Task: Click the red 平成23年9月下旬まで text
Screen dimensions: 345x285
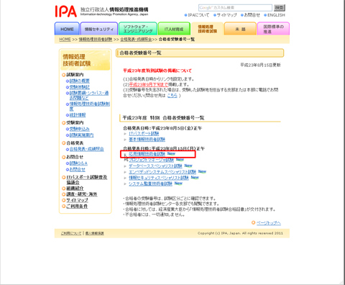Action: (x=149, y=85)
